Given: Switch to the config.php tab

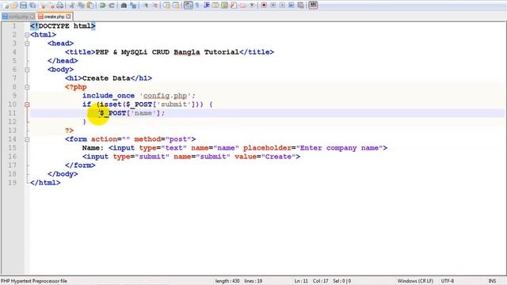Looking at the screenshot, I should coord(18,17).
